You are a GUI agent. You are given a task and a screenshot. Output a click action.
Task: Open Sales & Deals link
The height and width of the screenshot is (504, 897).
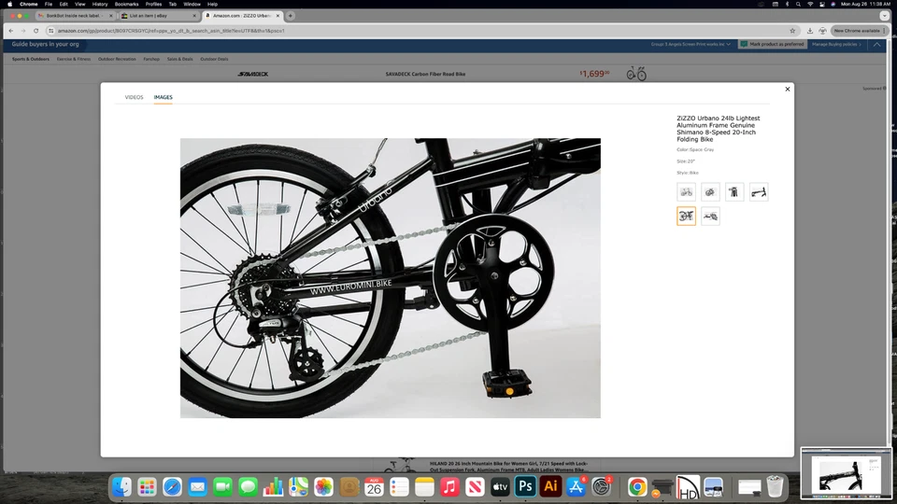click(x=179, y=59)
